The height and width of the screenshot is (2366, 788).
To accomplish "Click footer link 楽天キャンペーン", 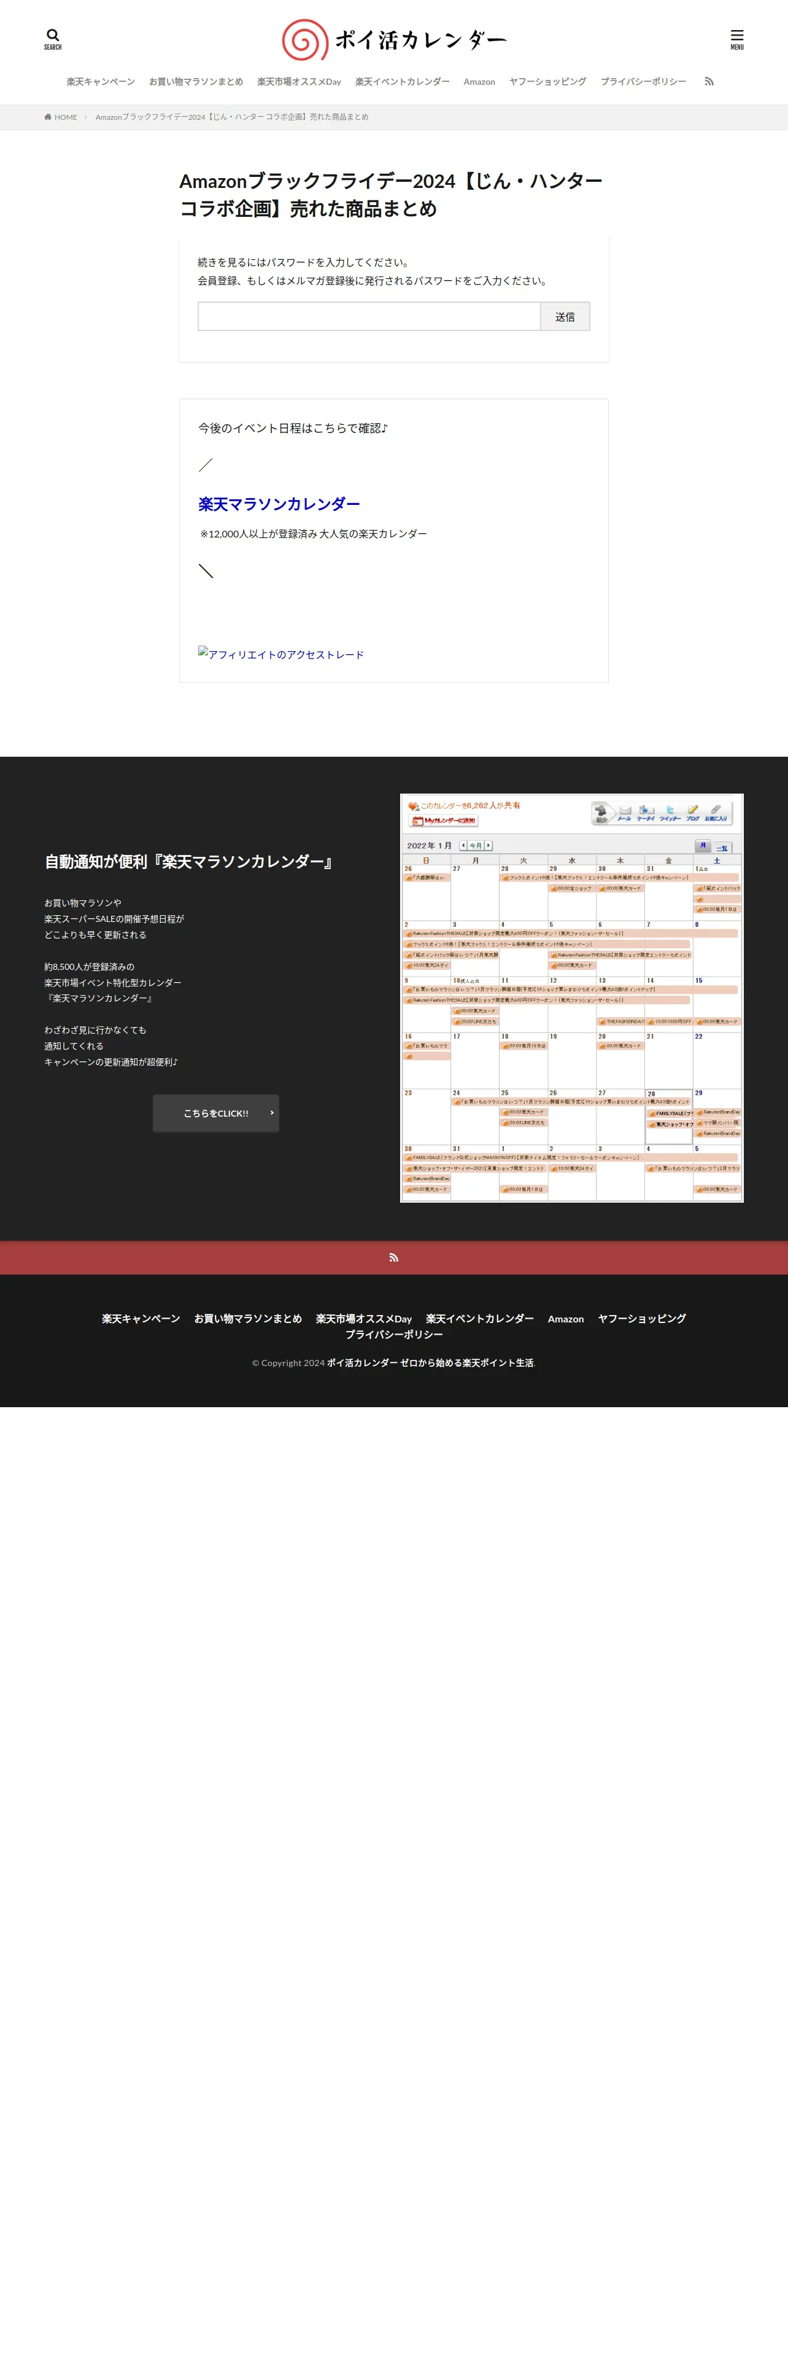I will point(141,1319).
